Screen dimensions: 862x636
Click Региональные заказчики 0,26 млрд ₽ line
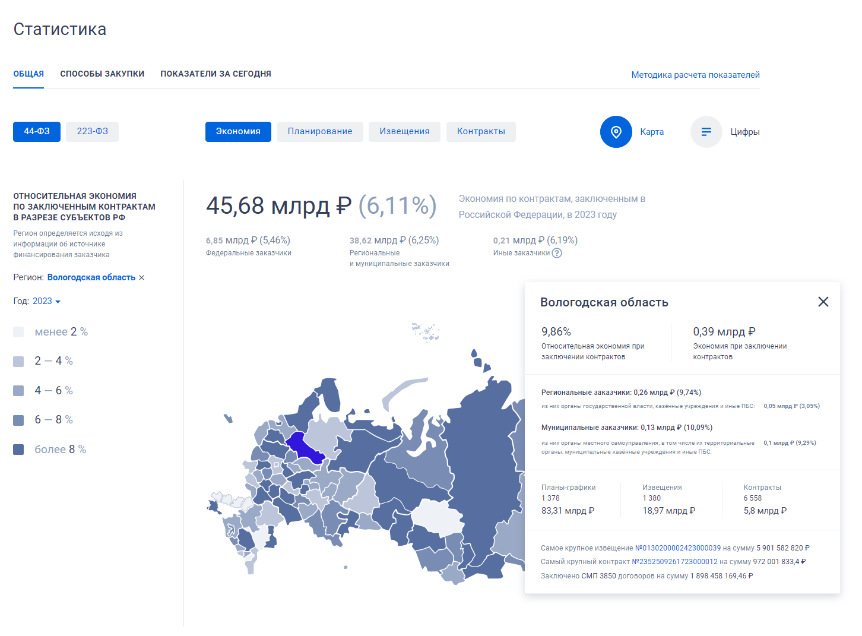click(621, 393)
